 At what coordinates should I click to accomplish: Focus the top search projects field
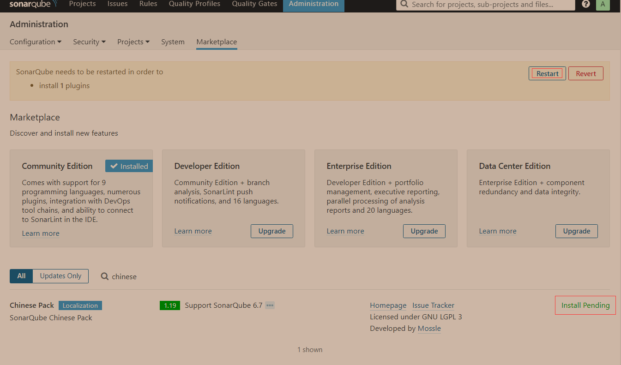pos(485,5)
